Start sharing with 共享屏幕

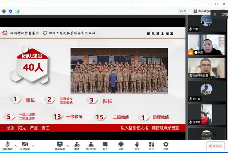tap(60, 146)
